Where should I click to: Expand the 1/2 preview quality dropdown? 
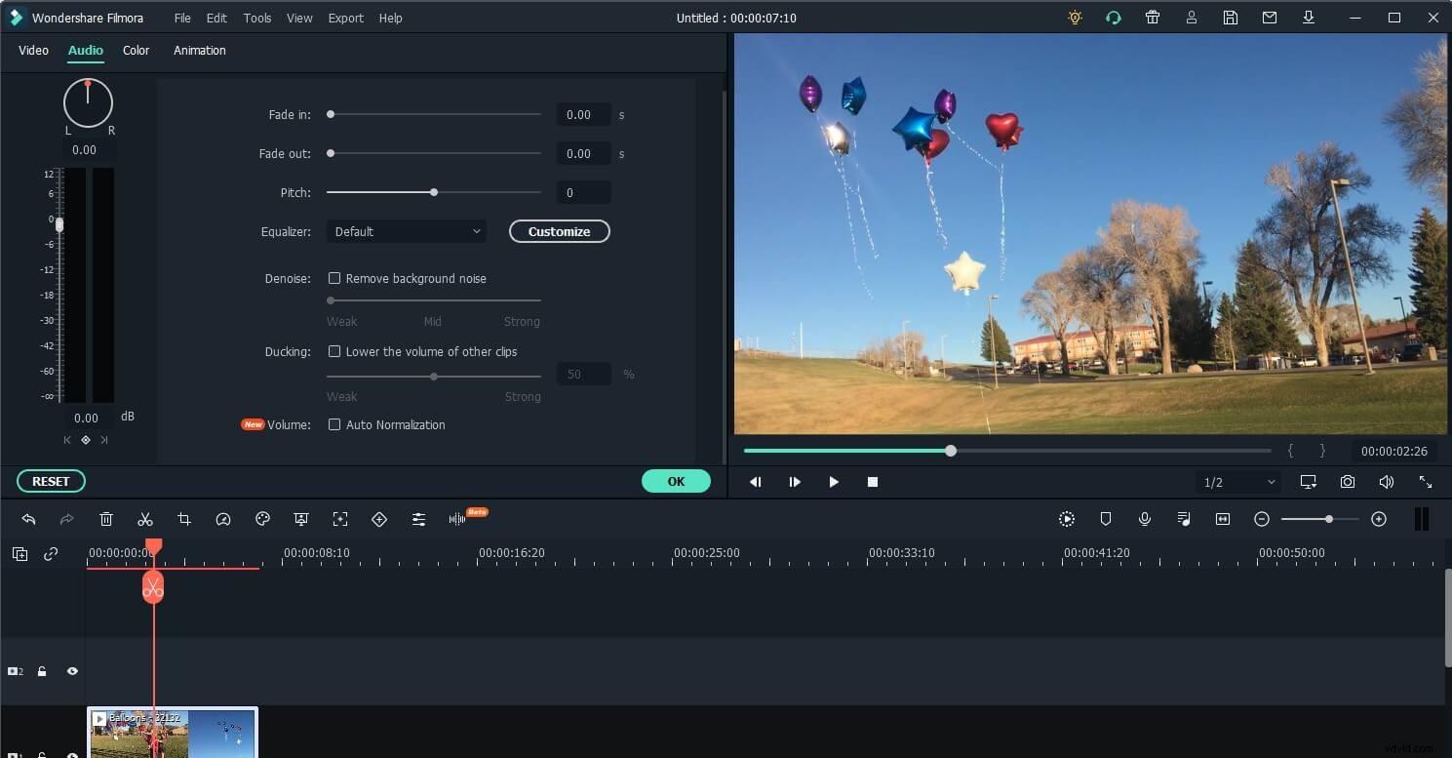pyautogui.click(x=1238, y=482)
